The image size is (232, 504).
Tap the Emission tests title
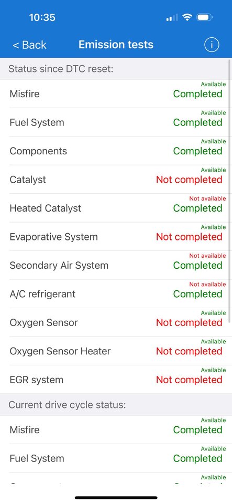[x=116, y=44]
